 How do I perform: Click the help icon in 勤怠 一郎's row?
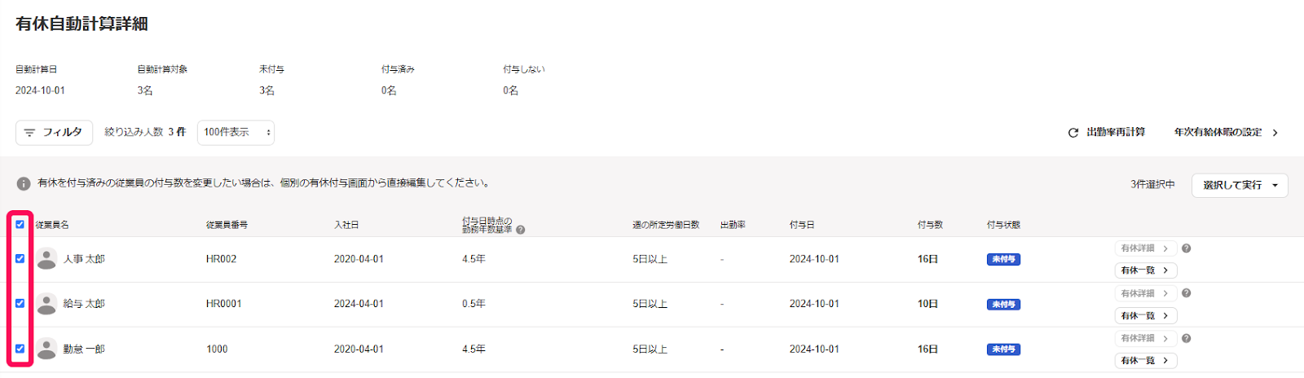click(x=1187, y=338)
